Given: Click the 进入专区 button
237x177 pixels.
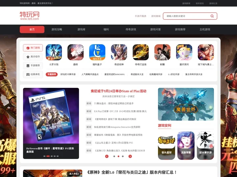Looking at the screenshot, I should [74, 174].
